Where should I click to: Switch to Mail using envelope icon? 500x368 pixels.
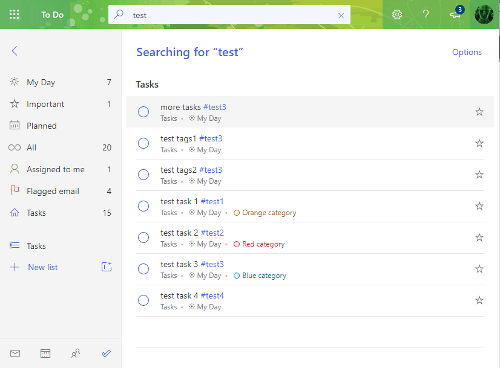[15, 353]
